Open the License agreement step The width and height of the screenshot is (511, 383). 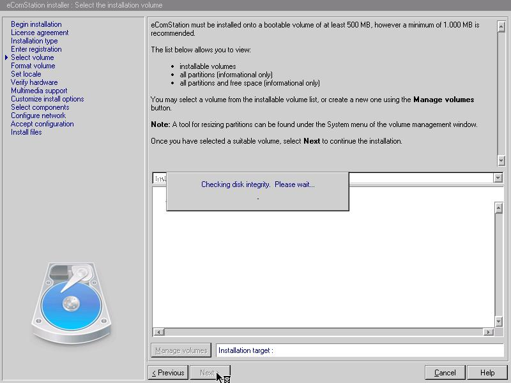[x=40, y=33]
